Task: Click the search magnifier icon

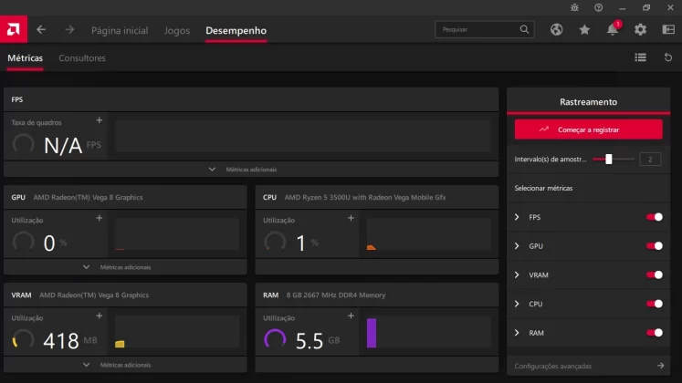Action: pyautogui.click(x=524, y=29)
